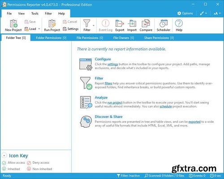Click the Save project button
The height and width of the screenshot is (179, 224).
click(30, 22)
